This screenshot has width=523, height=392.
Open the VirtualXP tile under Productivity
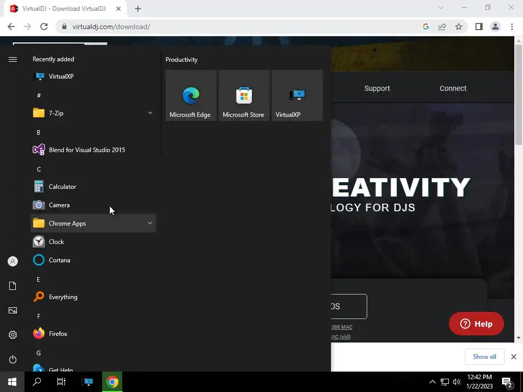297,95
